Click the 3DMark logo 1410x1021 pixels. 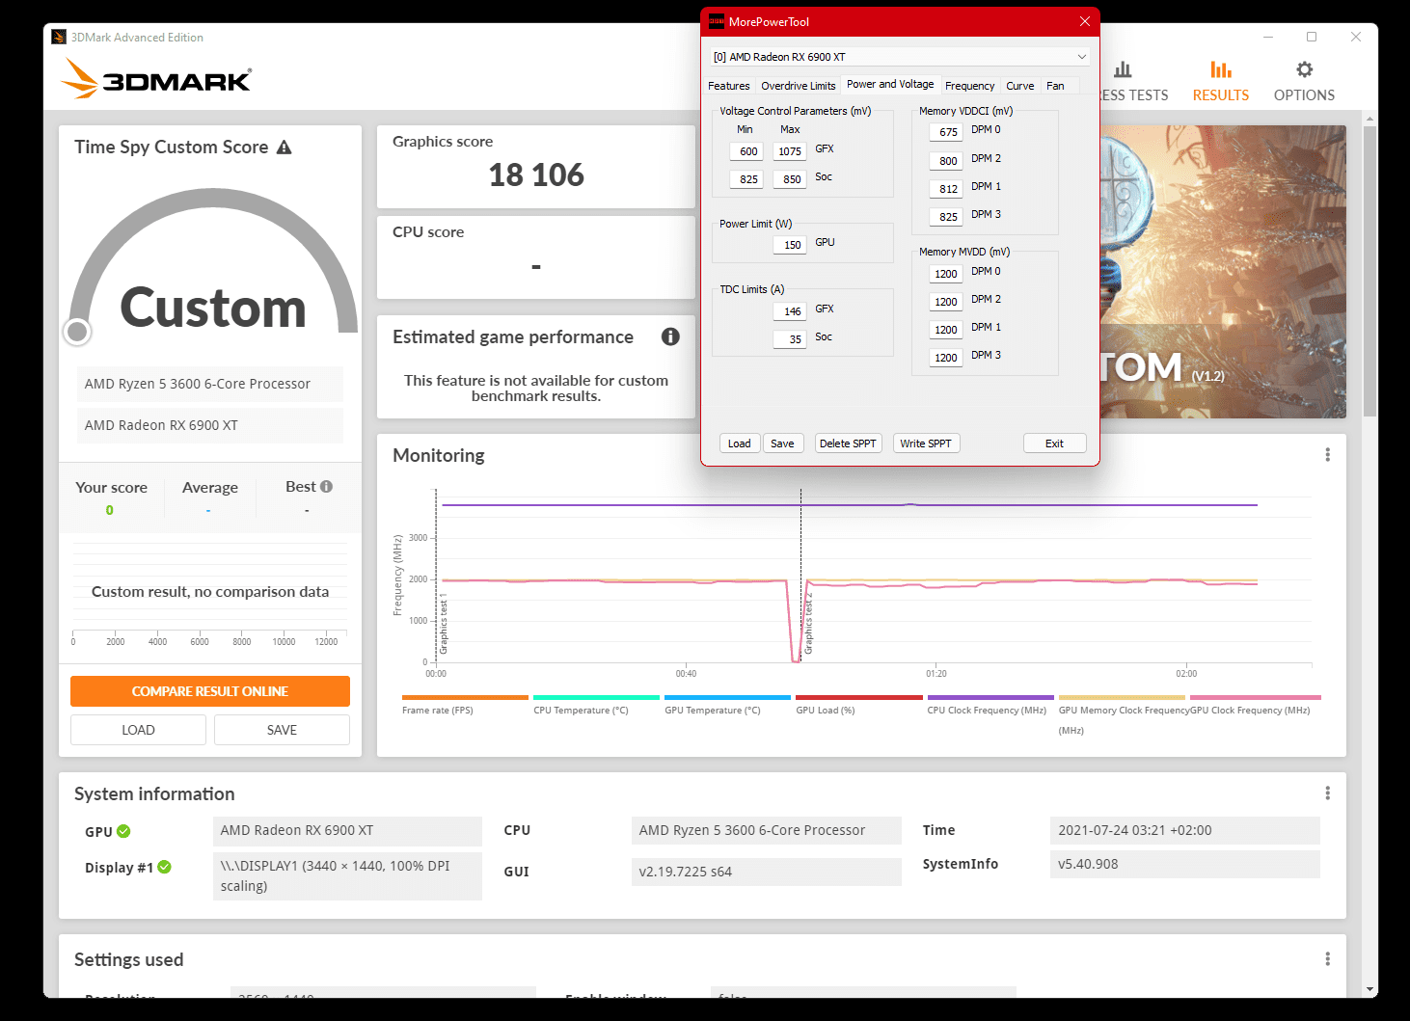point(156,78)
